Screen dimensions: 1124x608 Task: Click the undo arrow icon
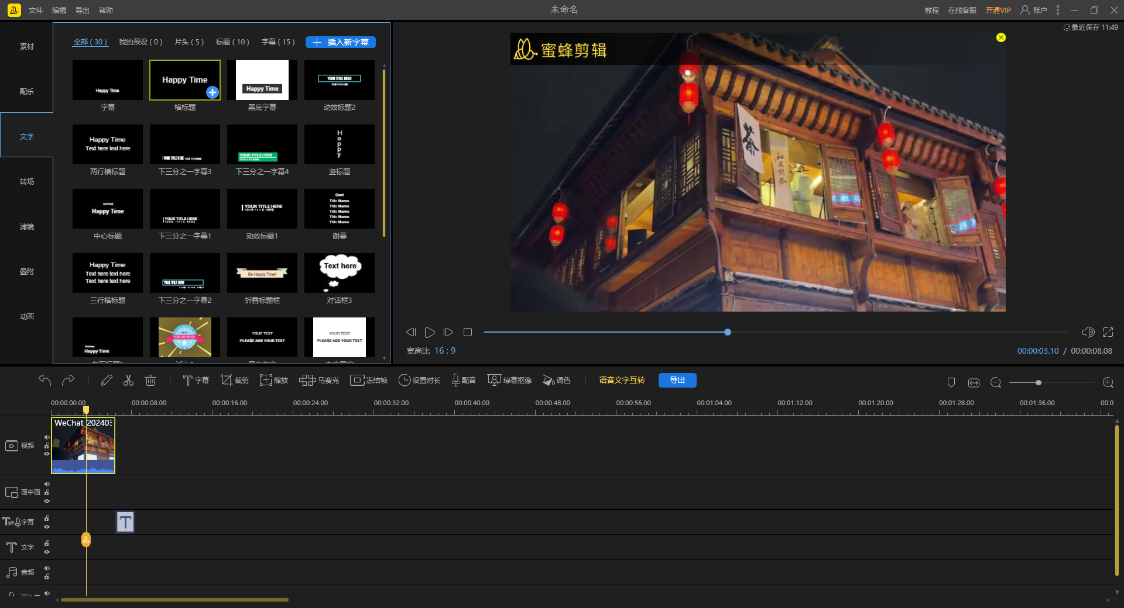[45, 381]
